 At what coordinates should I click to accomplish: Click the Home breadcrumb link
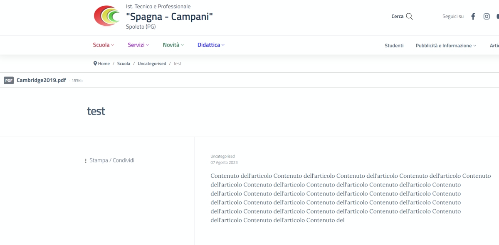(104, 64)
